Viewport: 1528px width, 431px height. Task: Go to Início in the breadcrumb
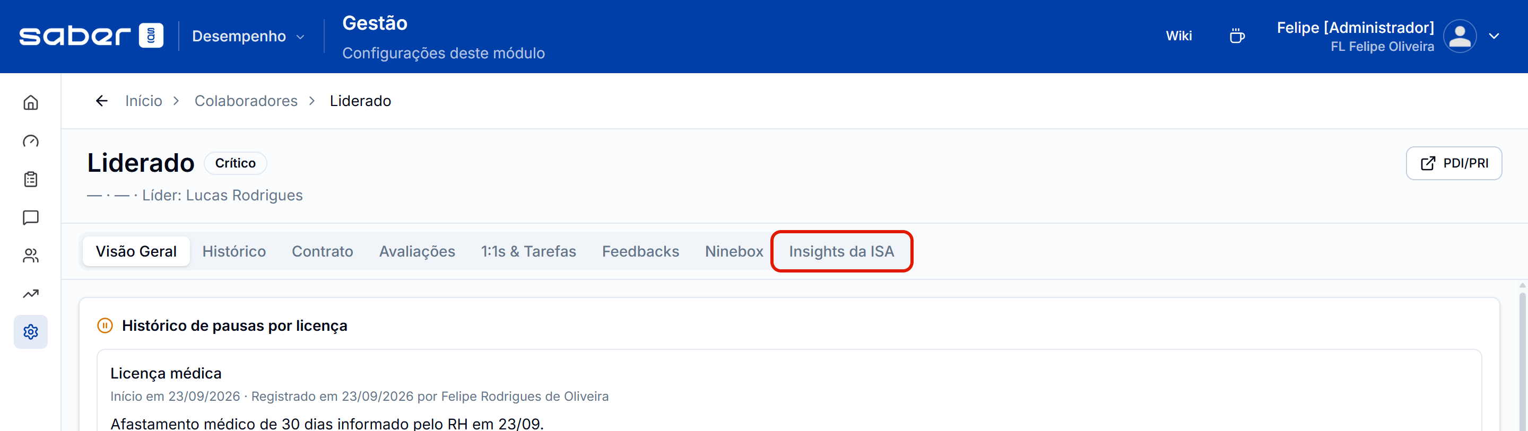coord(144,101)
